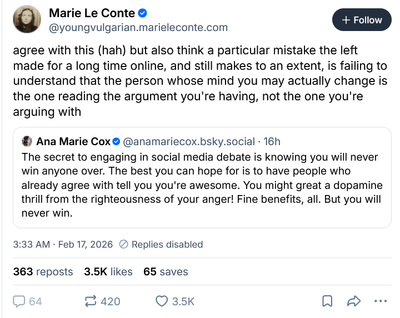Image resolution: width=400 pixels, height=318 pixels.
Task: Click the 3:33 AM Feb 17 timestamp
Action: pyautogui.click(x=63, y=244)
